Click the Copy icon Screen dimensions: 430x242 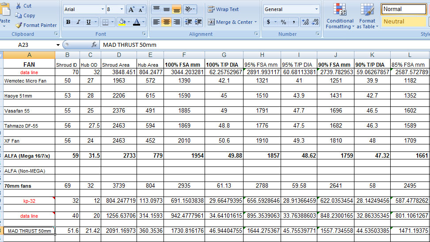[x=19, y=15]
